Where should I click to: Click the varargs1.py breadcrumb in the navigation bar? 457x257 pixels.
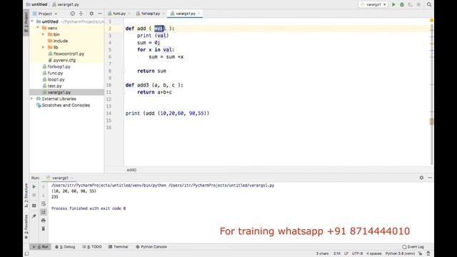pos(66,5)
